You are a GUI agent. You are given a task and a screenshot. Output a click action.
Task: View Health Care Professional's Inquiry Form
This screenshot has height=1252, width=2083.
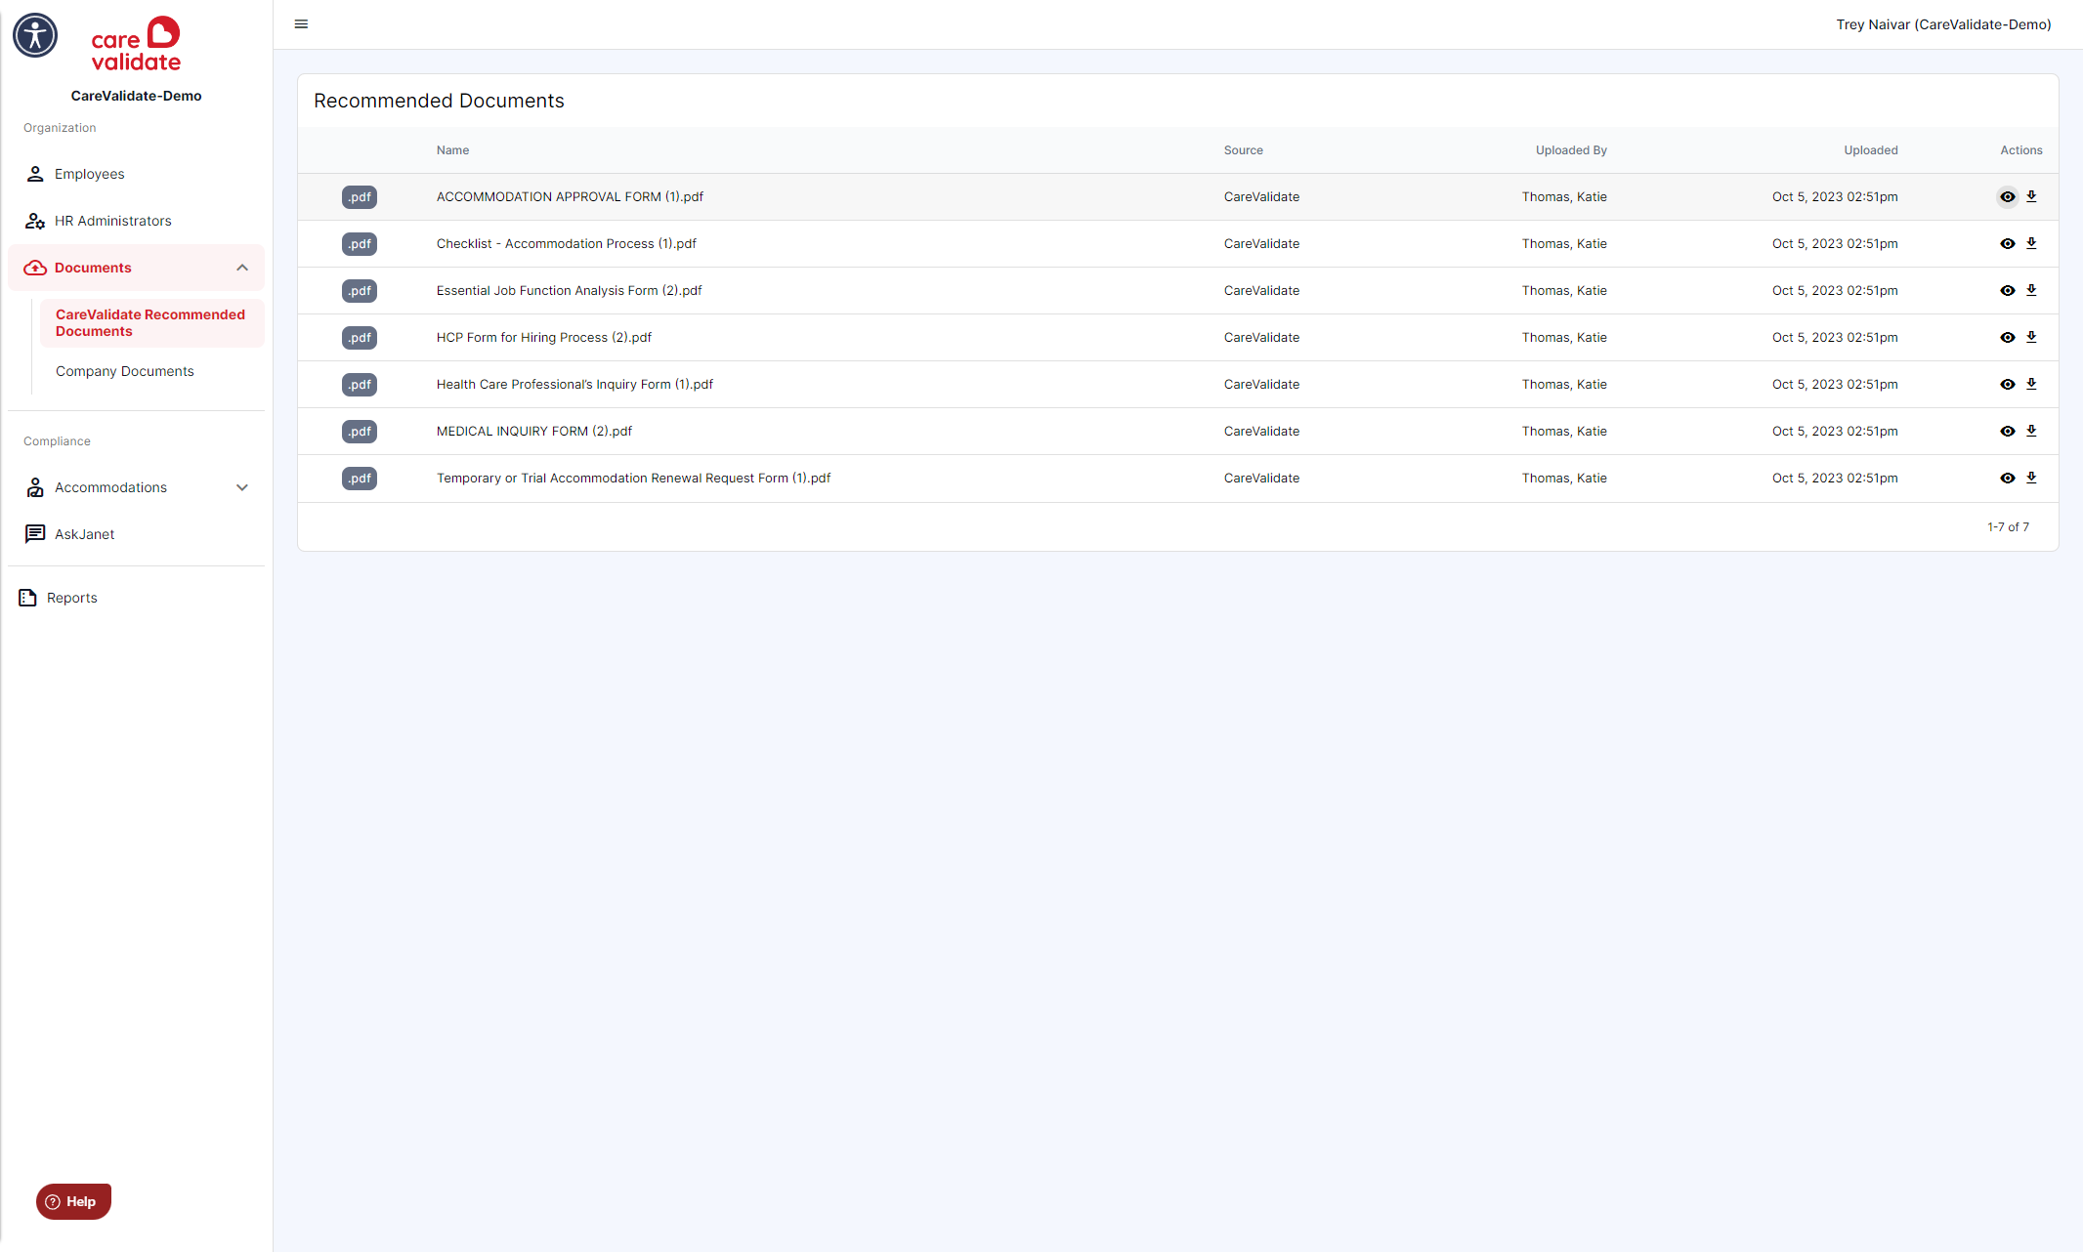(2008, 385)
